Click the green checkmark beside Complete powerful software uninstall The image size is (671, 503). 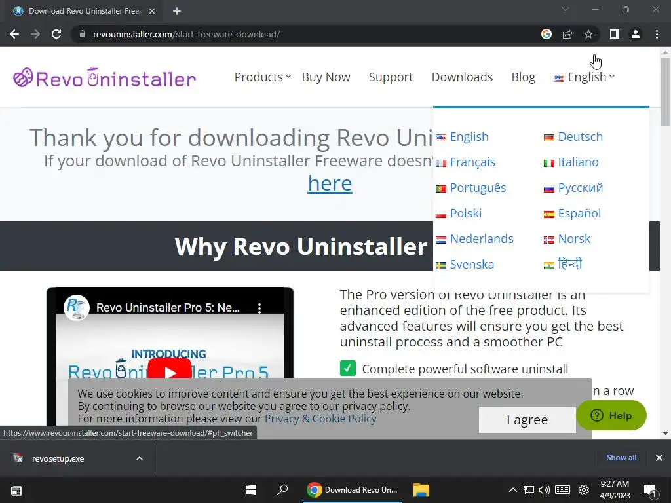tap(348, 368)
